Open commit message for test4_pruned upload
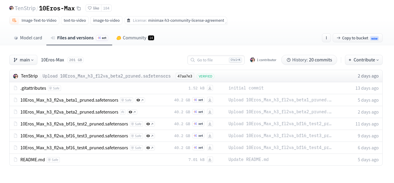This screenshot has width=394, height=183. tap(280, 148)
